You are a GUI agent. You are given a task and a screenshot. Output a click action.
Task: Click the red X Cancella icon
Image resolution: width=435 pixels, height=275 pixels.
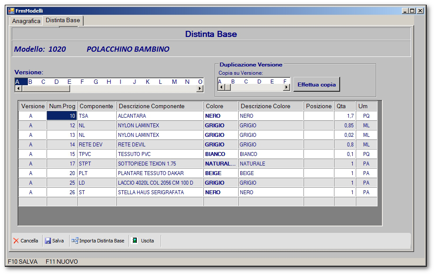[16, 241]
